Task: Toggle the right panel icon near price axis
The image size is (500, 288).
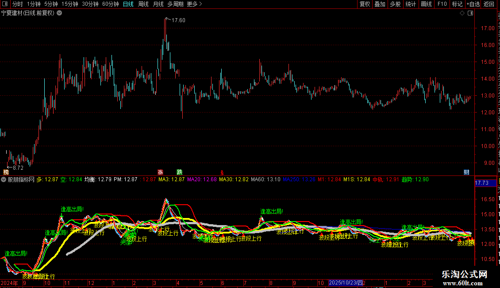Action: (x=470, y=13)
